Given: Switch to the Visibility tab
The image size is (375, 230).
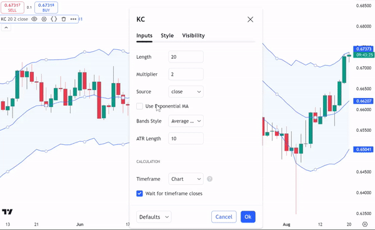Looking at the screenshot, I should 194,36.
